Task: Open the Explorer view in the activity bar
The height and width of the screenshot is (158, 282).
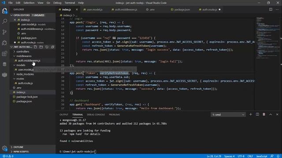Action: 4,11
